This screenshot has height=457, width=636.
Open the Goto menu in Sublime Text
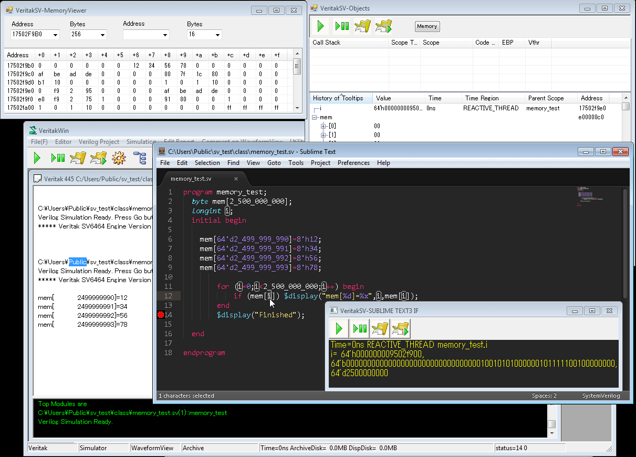274,163
